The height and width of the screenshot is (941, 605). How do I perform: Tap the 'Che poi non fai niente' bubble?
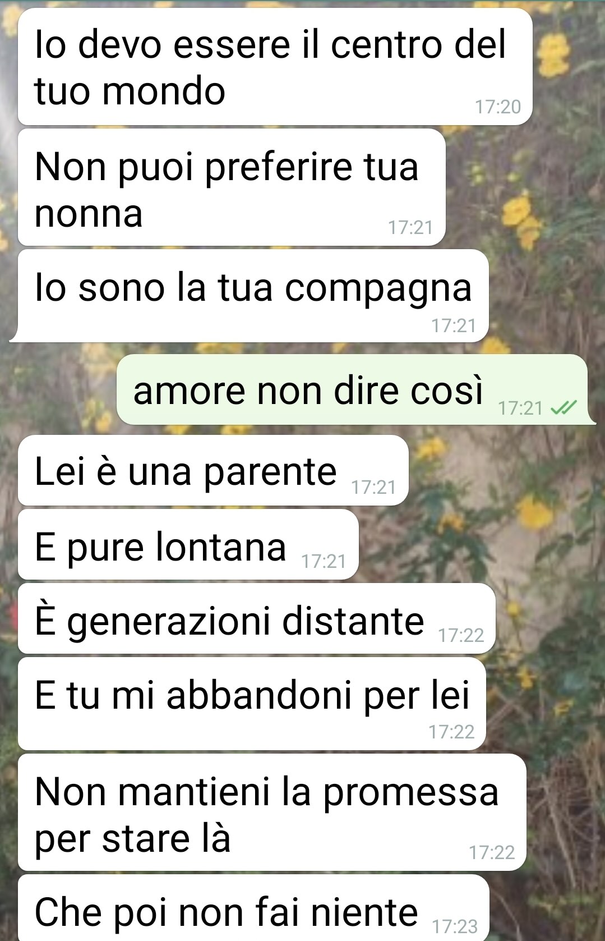pos(253,908)
